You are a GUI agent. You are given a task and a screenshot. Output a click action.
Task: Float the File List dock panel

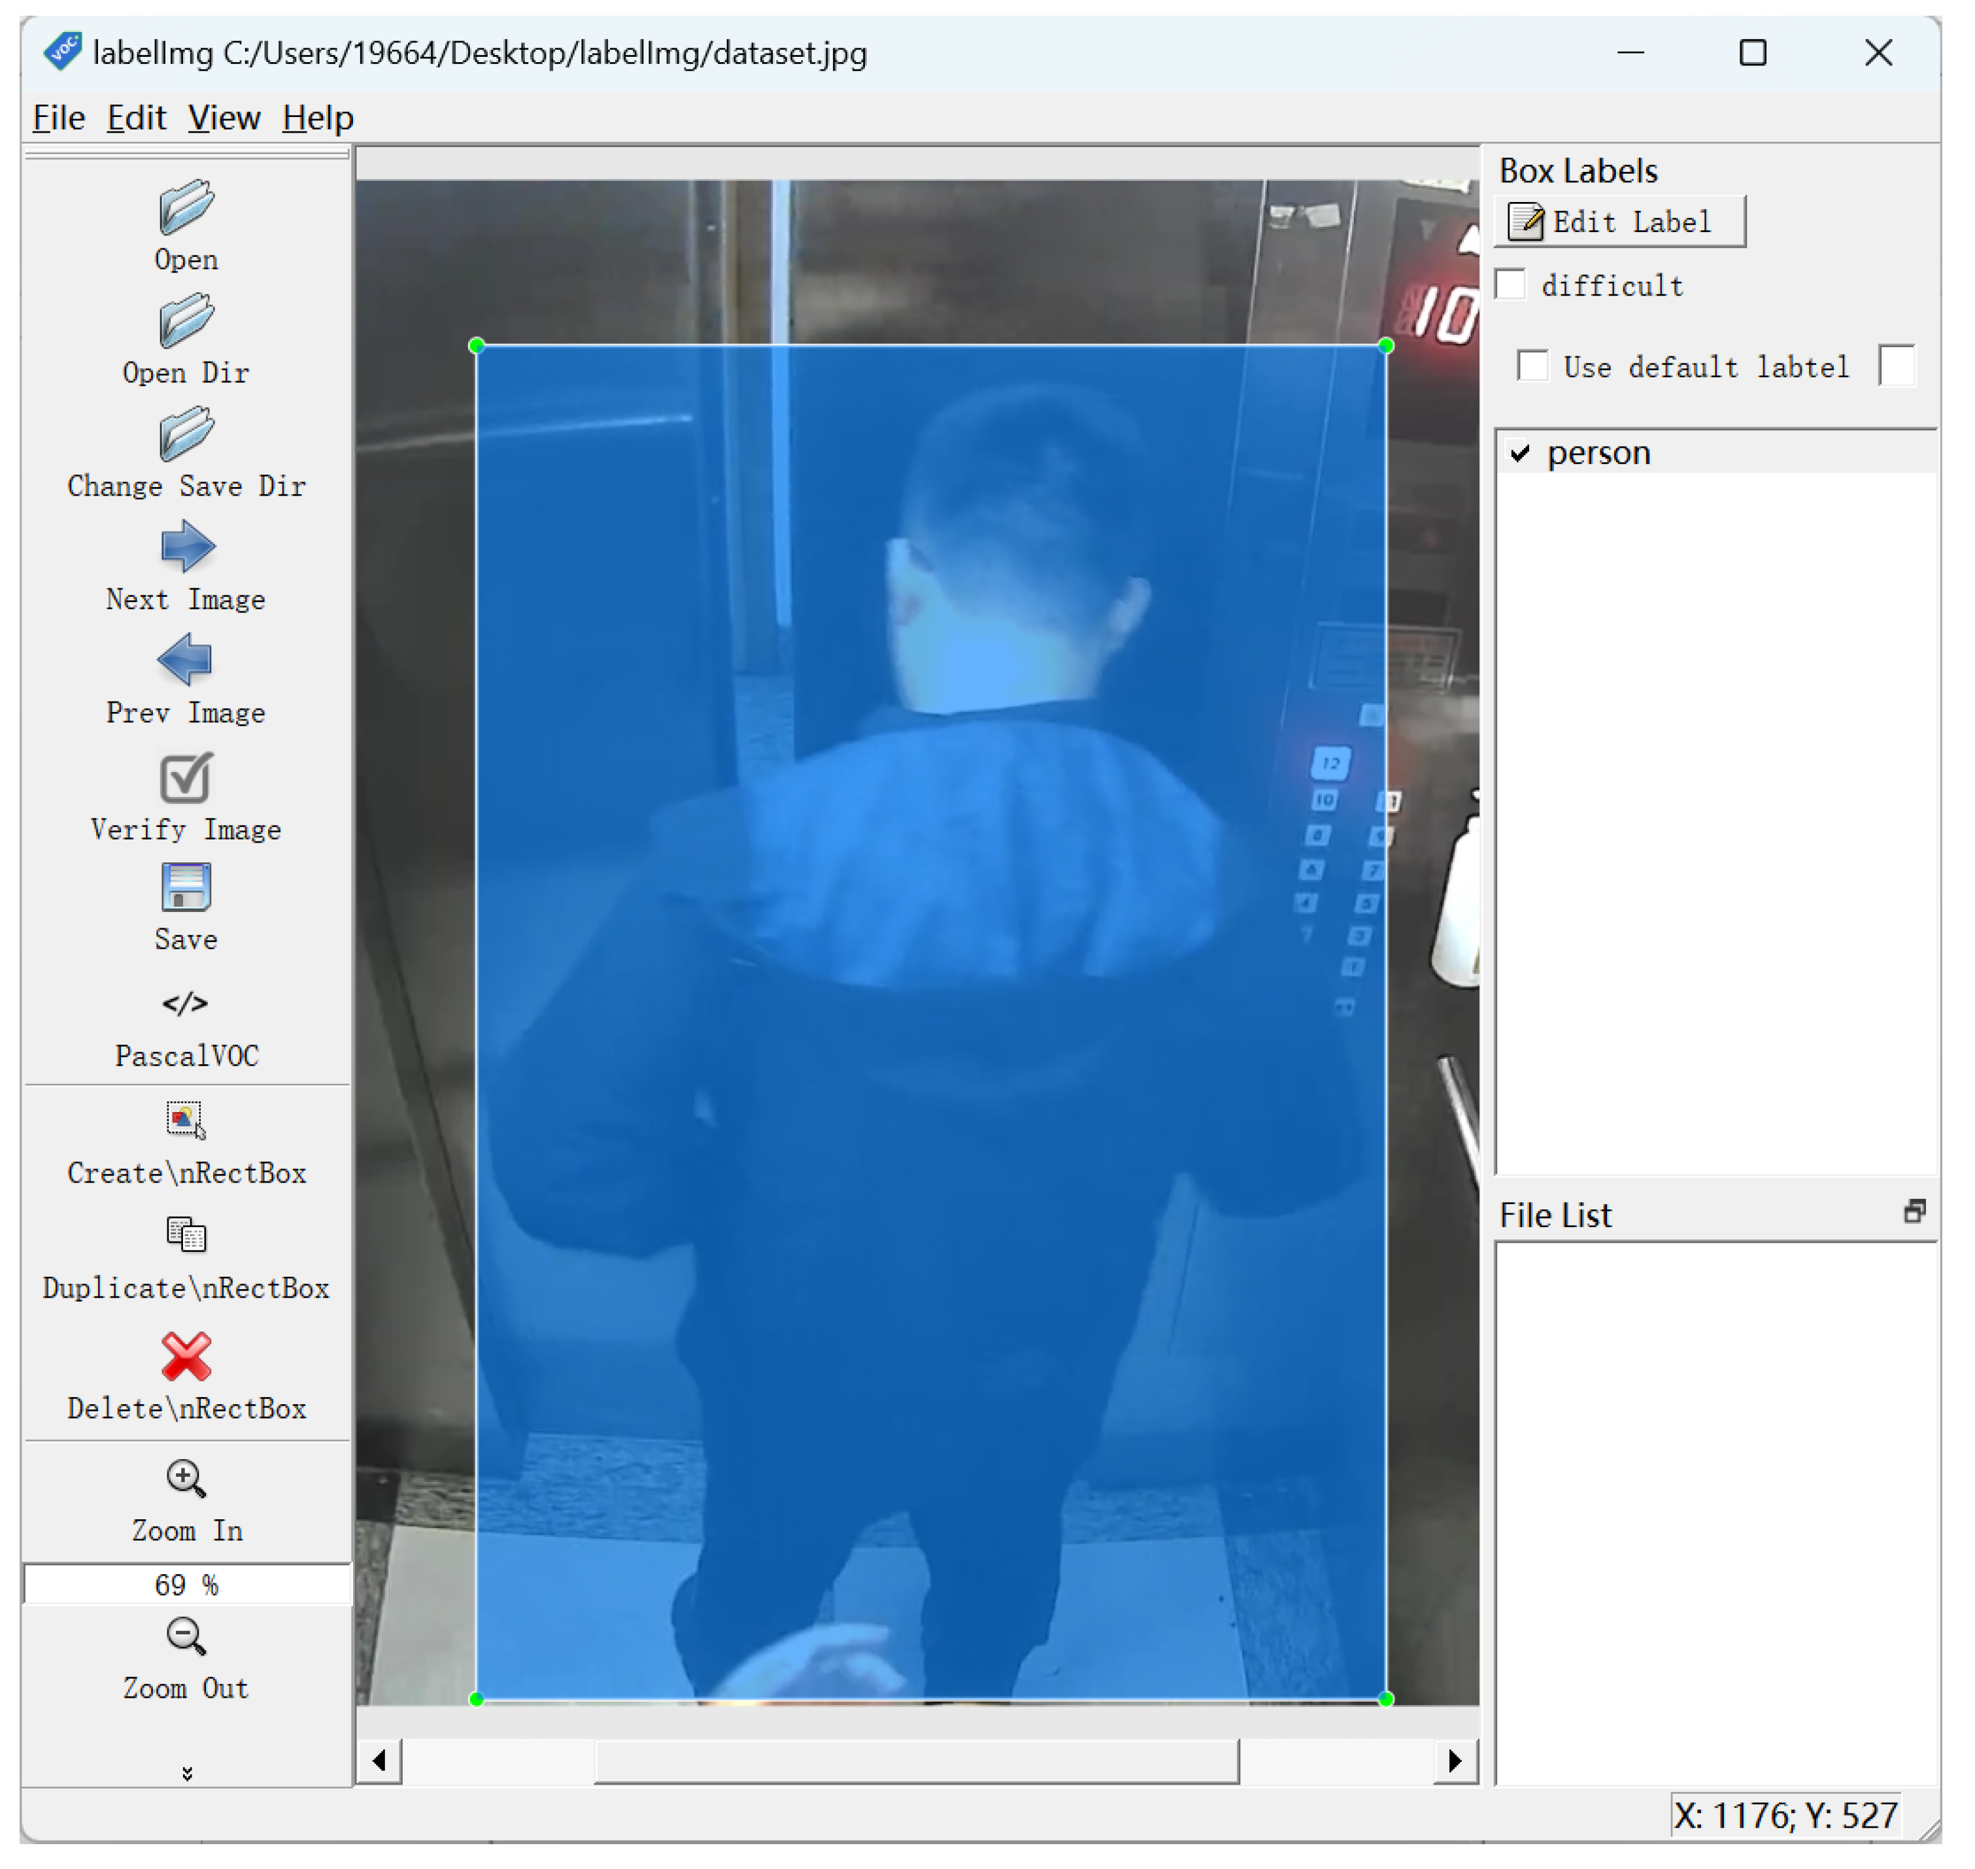pyautogui.click(x=1914, y=1213)
